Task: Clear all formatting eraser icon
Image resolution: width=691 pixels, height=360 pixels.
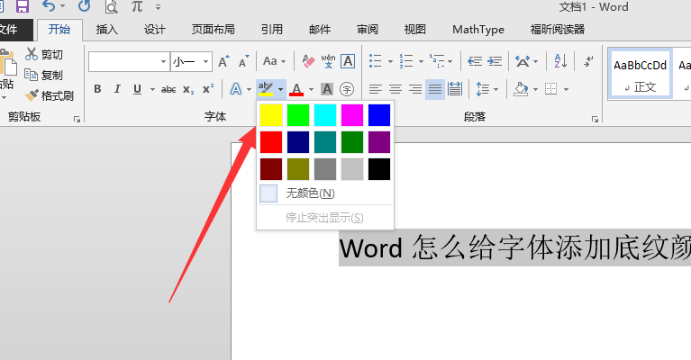Action: point(308,61)
